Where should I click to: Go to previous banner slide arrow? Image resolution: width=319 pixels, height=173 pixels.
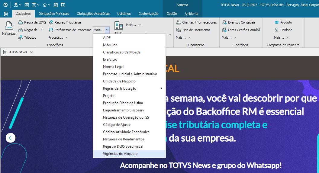10,138
